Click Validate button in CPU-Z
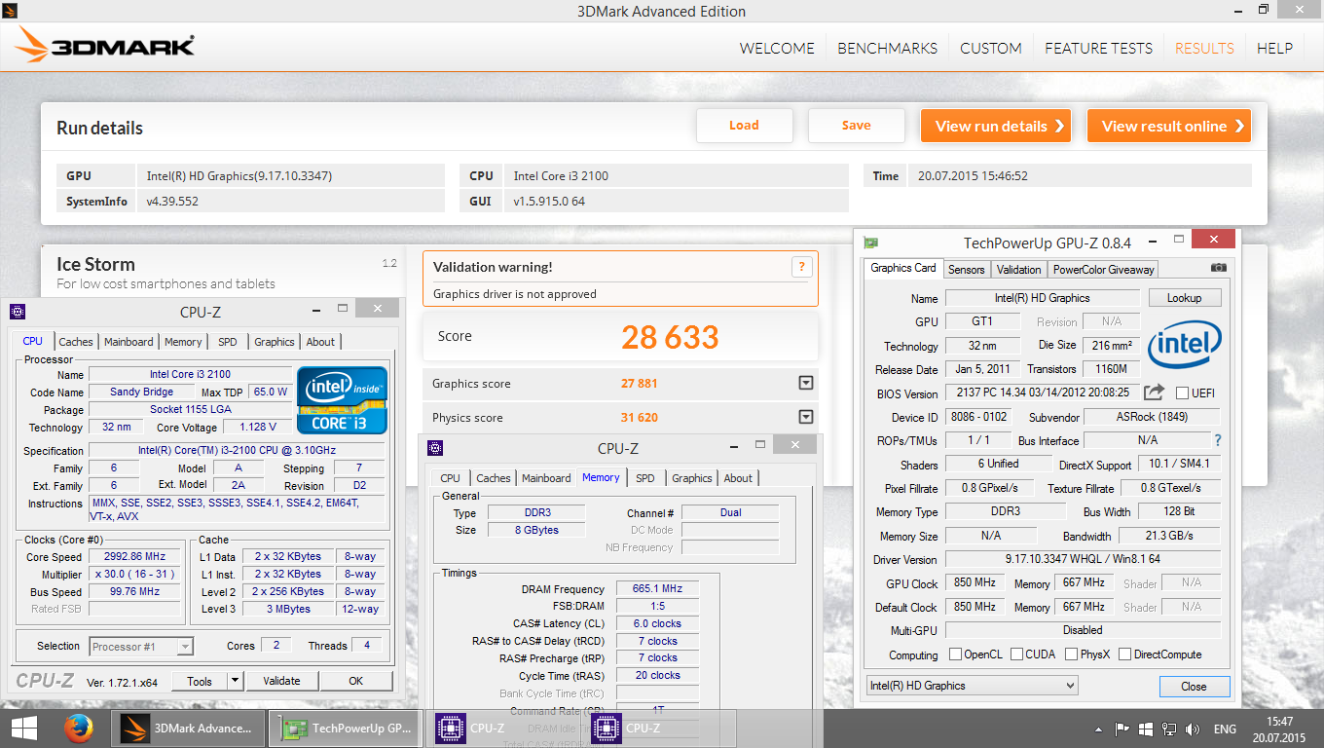The width and height of the screenshot is (1324, 748). point(282,681)
